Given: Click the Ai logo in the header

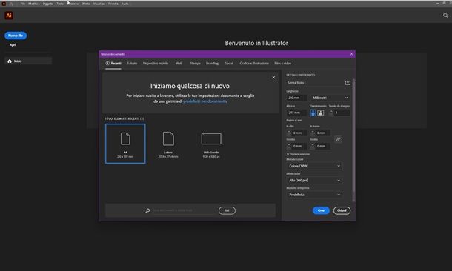Looking at the screenshot, I should point(9,16).
